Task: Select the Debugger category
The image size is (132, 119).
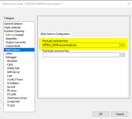Action: point(11,57)
